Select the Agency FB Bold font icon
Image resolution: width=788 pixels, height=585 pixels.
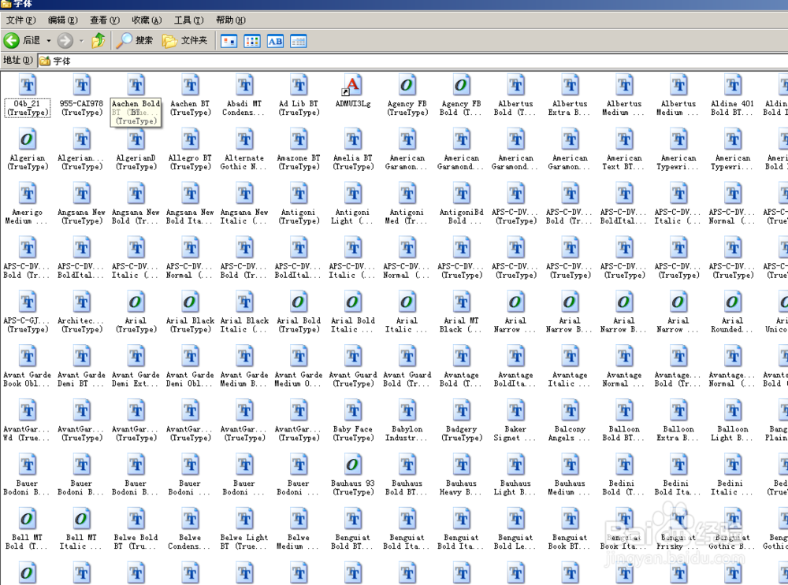pos(461,84)
